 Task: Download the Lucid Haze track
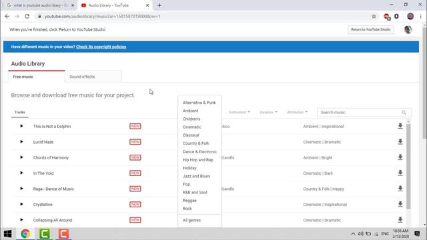(400, 141)
